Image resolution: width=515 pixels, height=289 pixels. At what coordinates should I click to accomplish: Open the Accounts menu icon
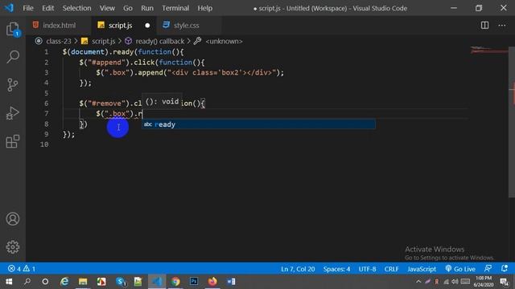point(13,218)
